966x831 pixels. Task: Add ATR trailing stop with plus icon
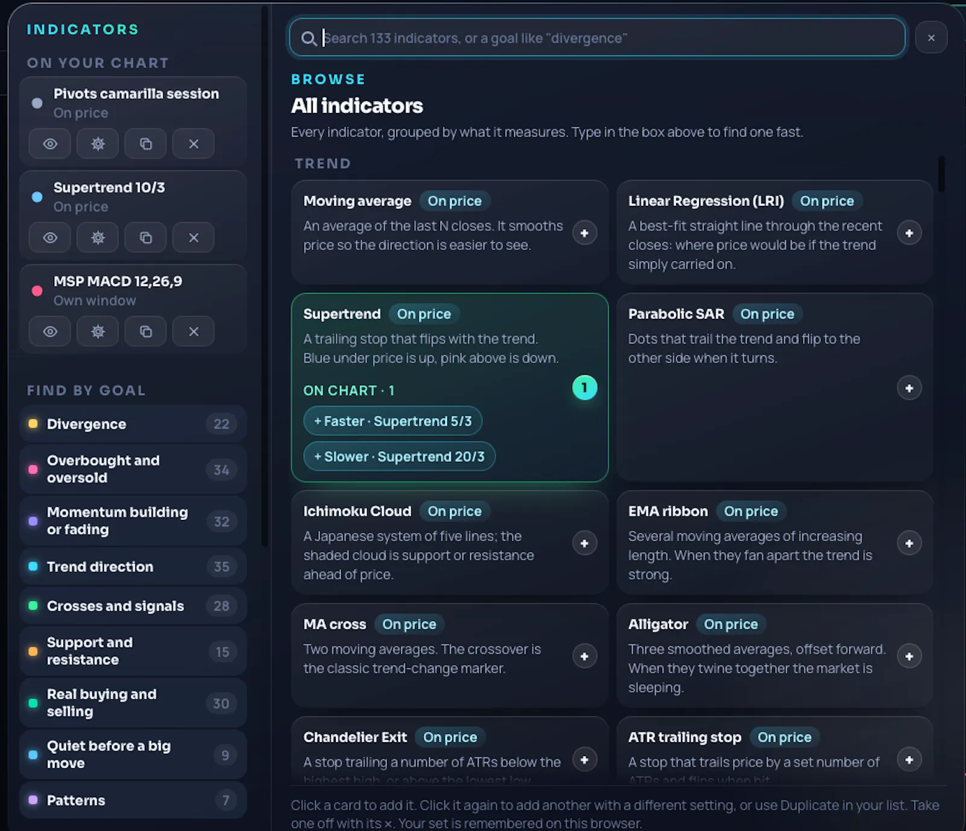click(x=909, y=760)
